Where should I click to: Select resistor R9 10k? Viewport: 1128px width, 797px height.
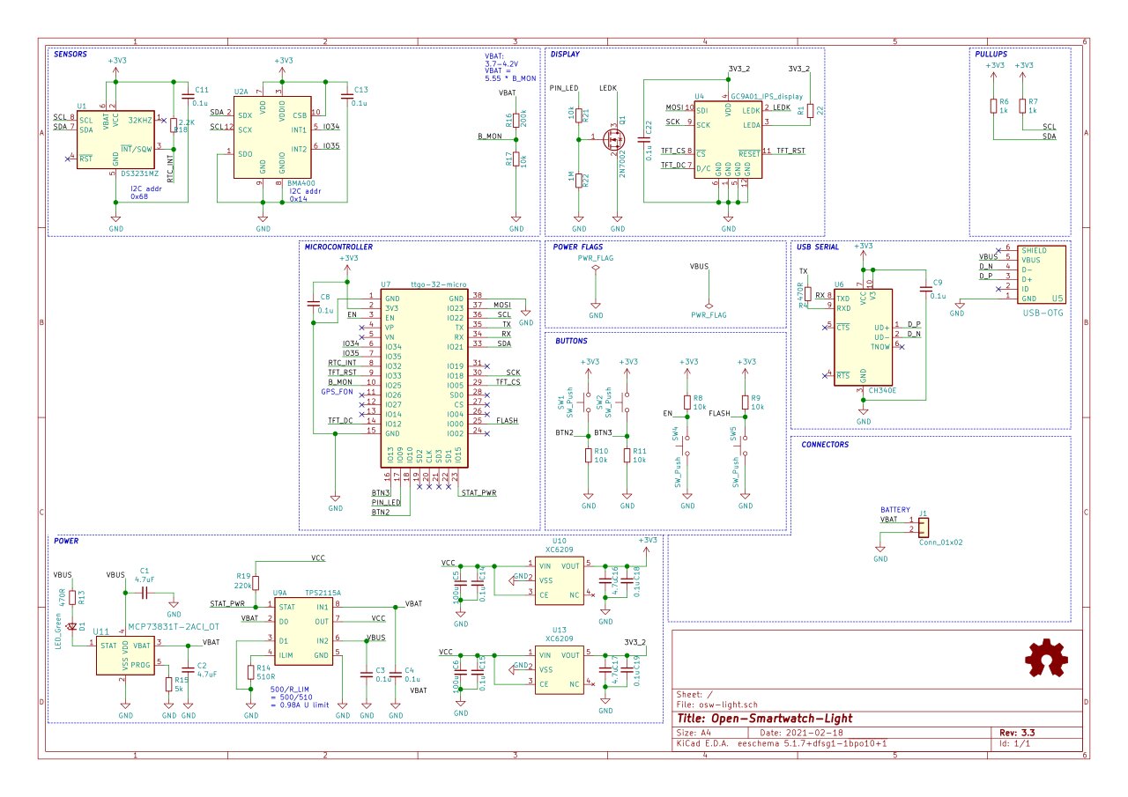point(745,402)
